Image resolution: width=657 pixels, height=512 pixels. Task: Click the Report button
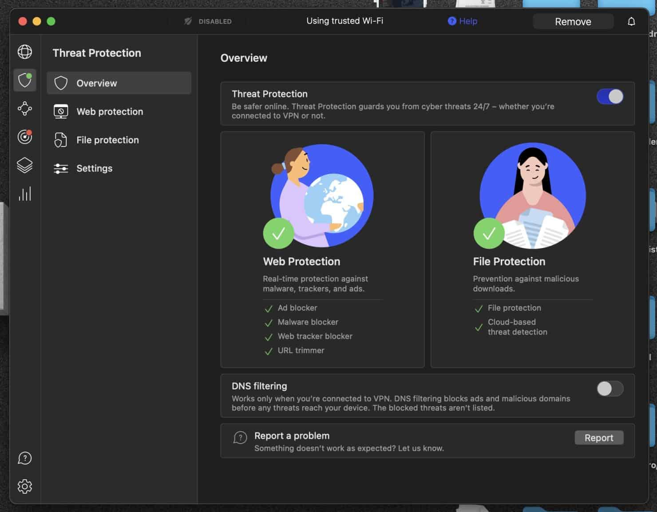coord(599,438)
